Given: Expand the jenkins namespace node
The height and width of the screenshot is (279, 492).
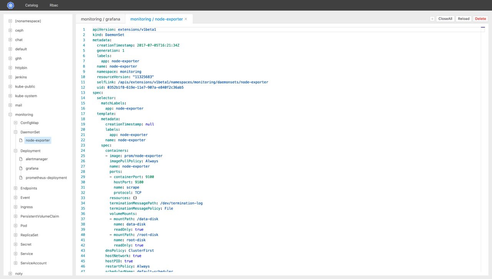Looking at the screenshot, I should [10, 77].
